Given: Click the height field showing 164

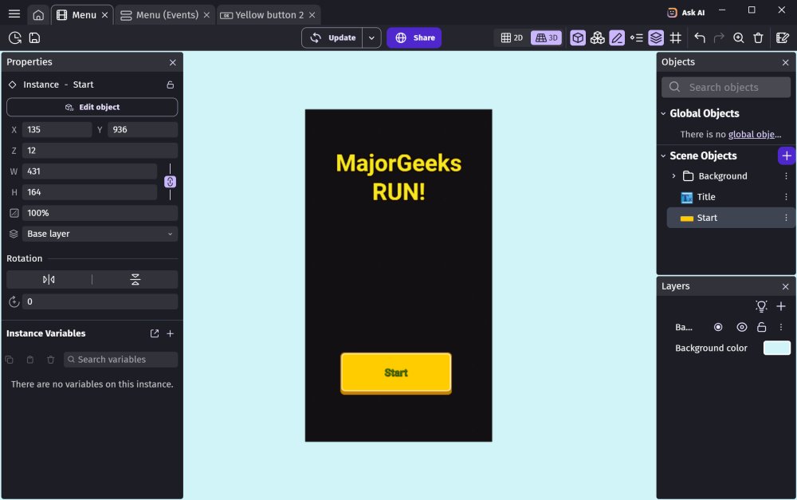Looking at the screenshot, I should click(89, 192).
